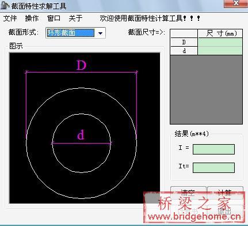Click the app icon in the title bar

5,5
